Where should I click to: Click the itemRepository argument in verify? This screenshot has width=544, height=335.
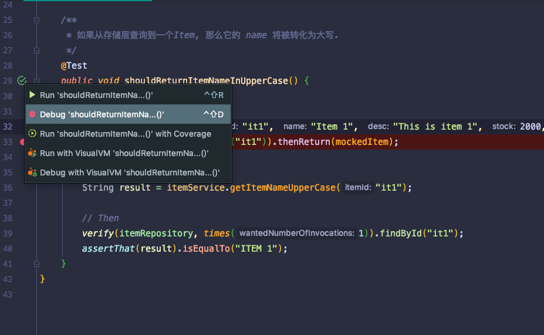click(156, 234)
